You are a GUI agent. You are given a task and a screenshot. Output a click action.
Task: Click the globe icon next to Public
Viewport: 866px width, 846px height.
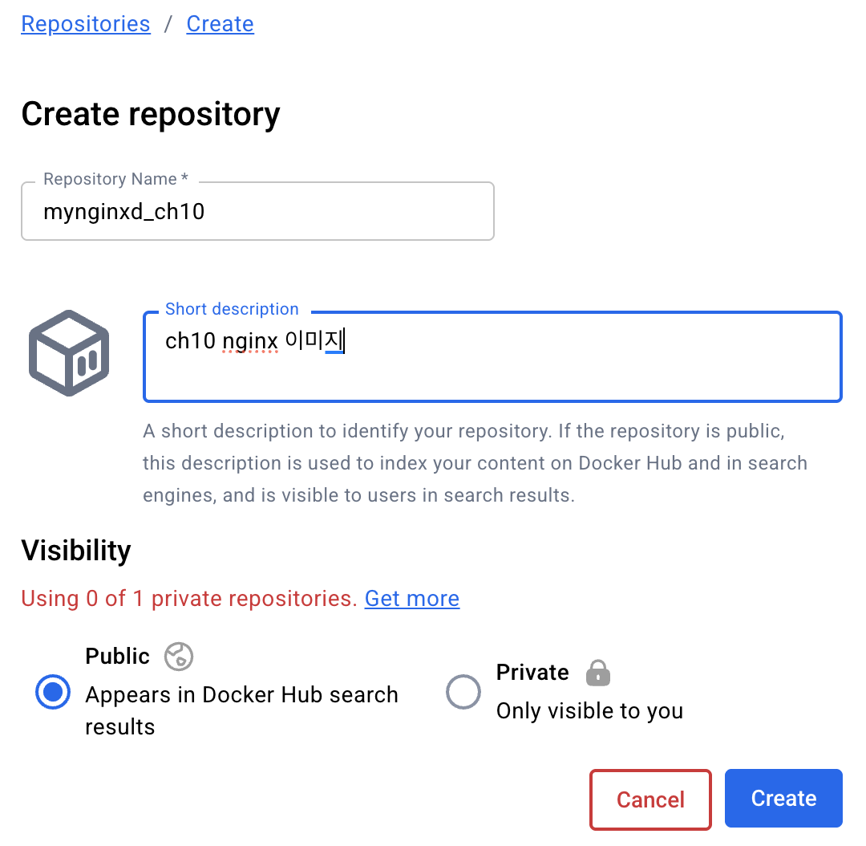tap(178, 656)
